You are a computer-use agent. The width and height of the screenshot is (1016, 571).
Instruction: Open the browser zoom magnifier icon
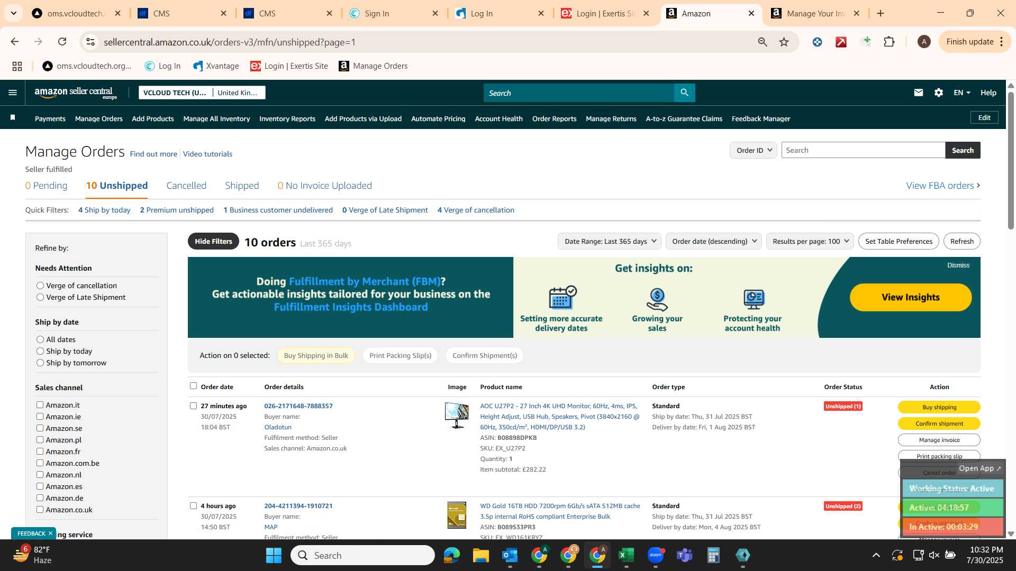point(762,42)
